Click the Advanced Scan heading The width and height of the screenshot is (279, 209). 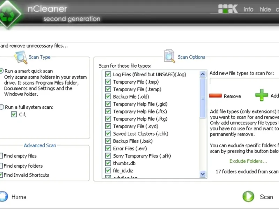(x=40, y=145)
